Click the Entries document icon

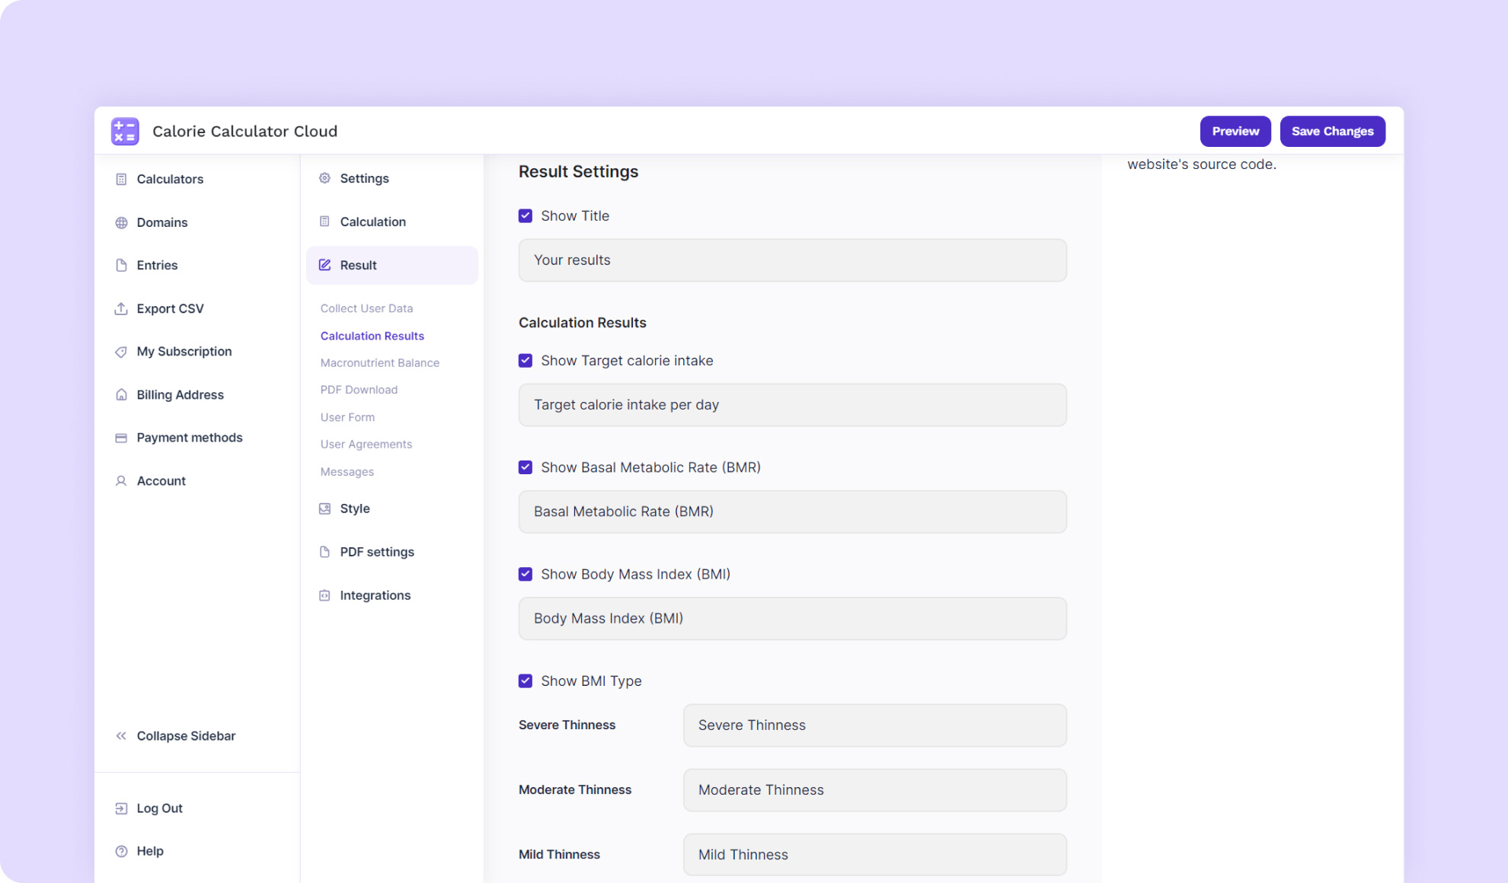pos(122,265)
